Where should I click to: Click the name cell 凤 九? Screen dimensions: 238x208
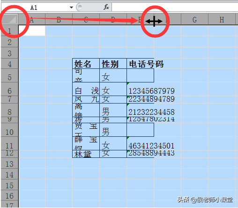(x=86, y=99)
